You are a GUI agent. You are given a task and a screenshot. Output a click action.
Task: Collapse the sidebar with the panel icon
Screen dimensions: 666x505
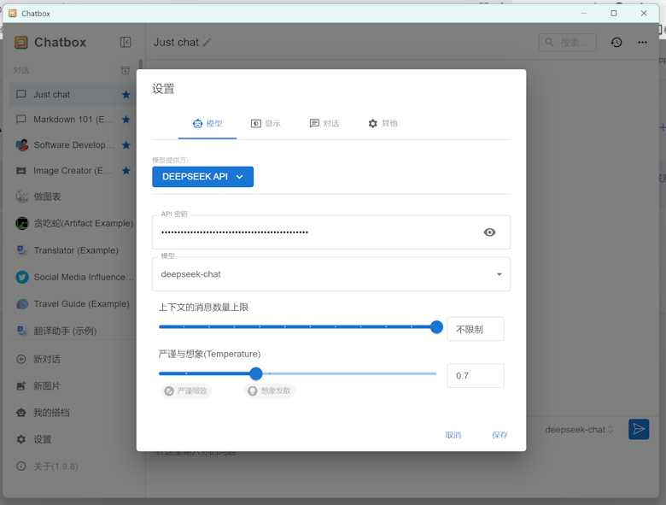(126, 43)
